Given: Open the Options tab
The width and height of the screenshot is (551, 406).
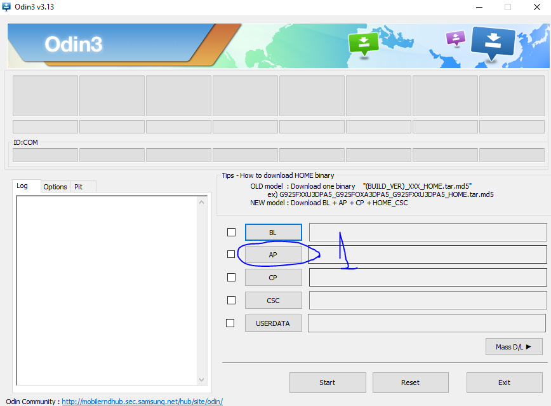Looking at the screenshot, I should 55,187.
